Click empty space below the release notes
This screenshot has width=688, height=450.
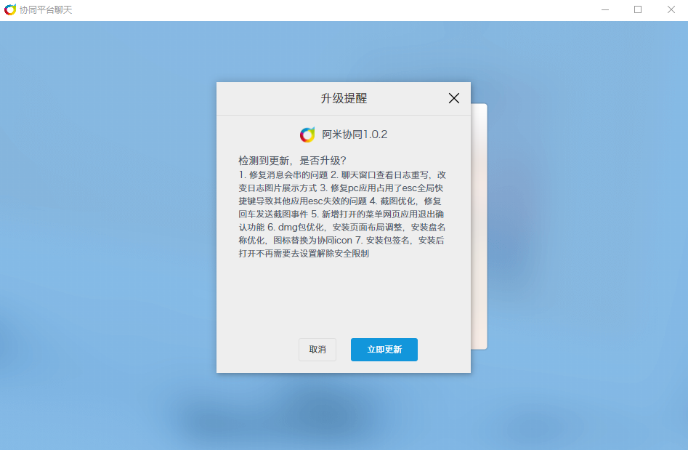(344, 297)
